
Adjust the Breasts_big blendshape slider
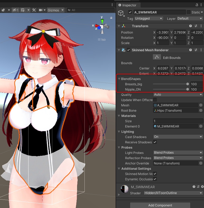click(171, 84)
